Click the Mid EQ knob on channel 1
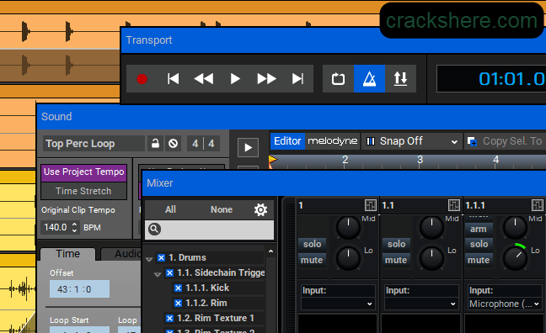546x333 pixels. coord(348,228)
